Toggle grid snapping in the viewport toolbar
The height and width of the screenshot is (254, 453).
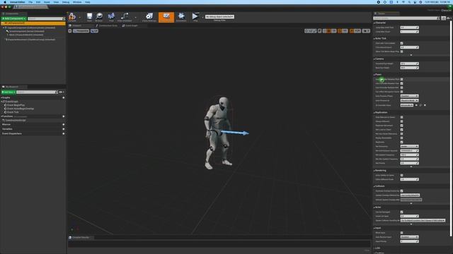point(329,31)
